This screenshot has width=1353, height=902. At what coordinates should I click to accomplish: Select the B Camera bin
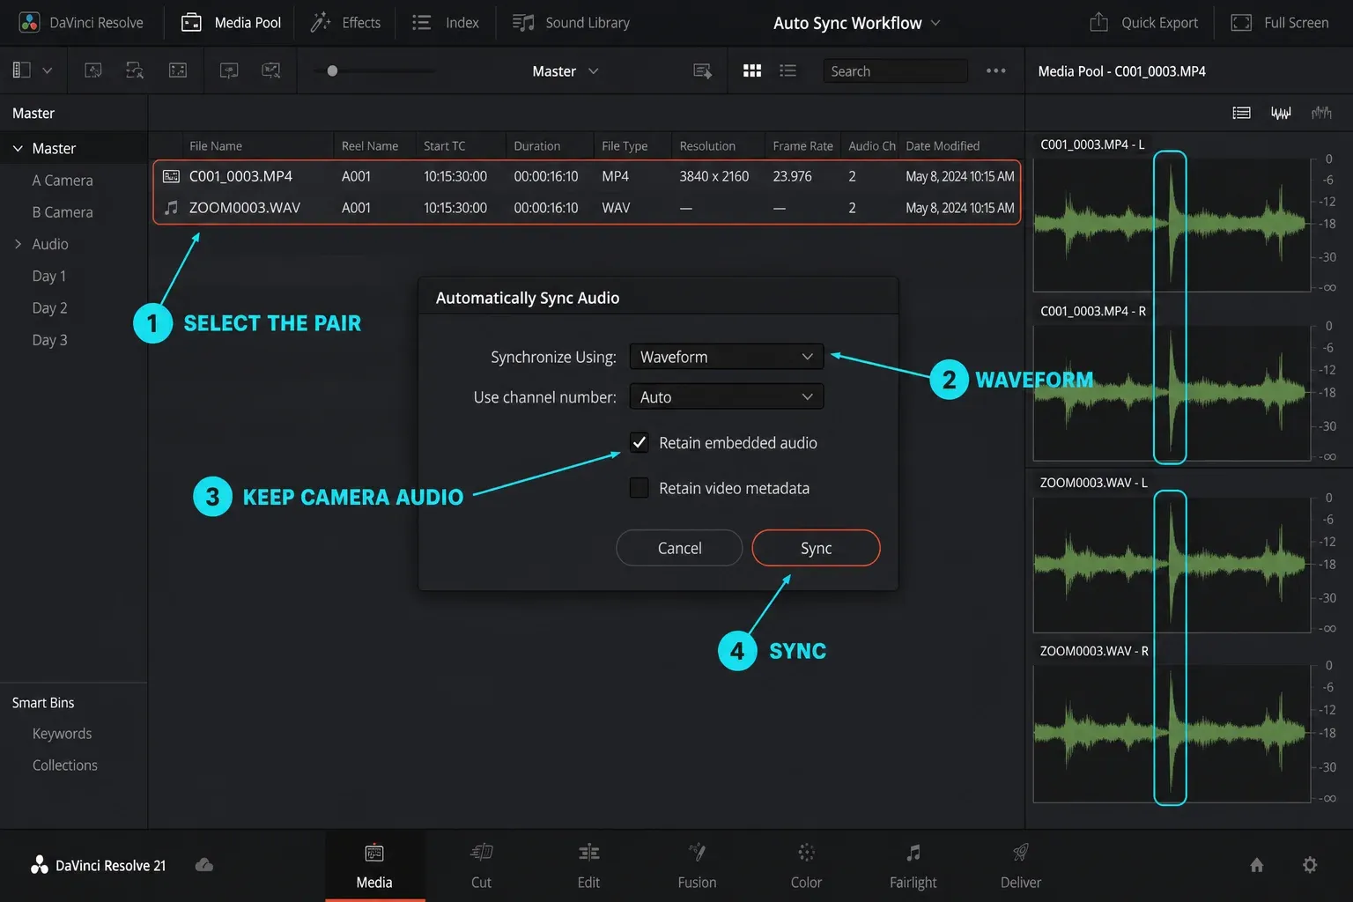click(x=63, y=212)
